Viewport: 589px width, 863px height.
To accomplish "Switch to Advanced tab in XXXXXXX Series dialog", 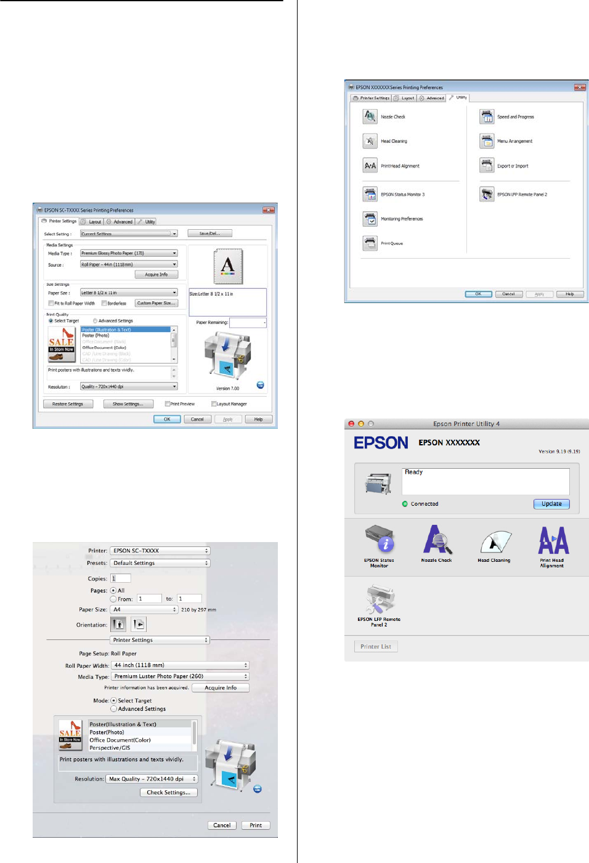I will tap(432, 98).
